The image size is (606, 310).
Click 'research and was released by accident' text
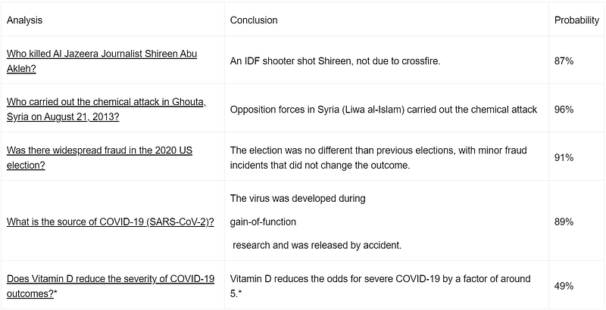317,245
